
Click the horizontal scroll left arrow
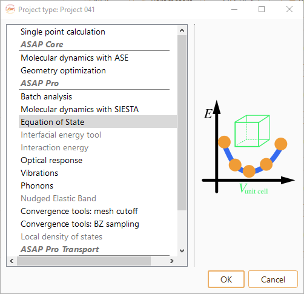point(12,261)
